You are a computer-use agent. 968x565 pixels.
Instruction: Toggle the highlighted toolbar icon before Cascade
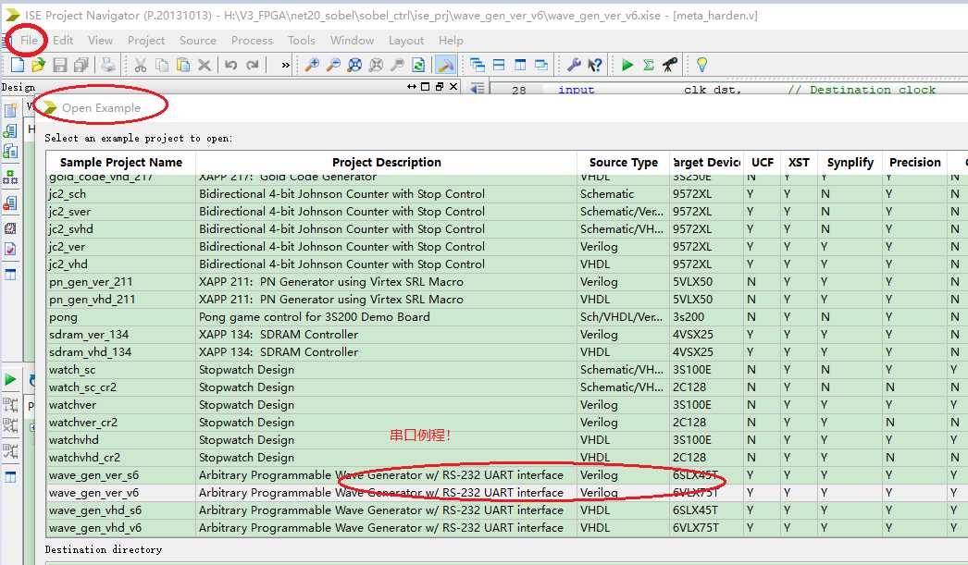(x=446, y=65)
